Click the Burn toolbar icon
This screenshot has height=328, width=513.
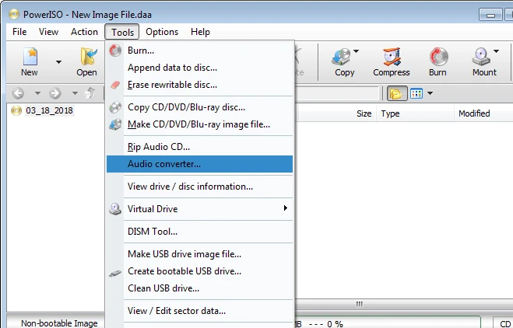[438, 57]
